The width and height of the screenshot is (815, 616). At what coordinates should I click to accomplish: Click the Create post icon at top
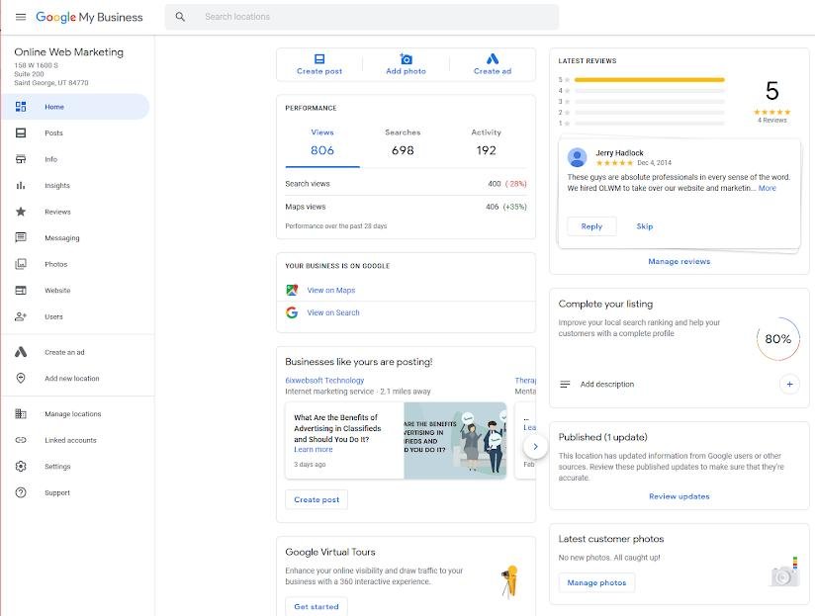click(319, 58)
